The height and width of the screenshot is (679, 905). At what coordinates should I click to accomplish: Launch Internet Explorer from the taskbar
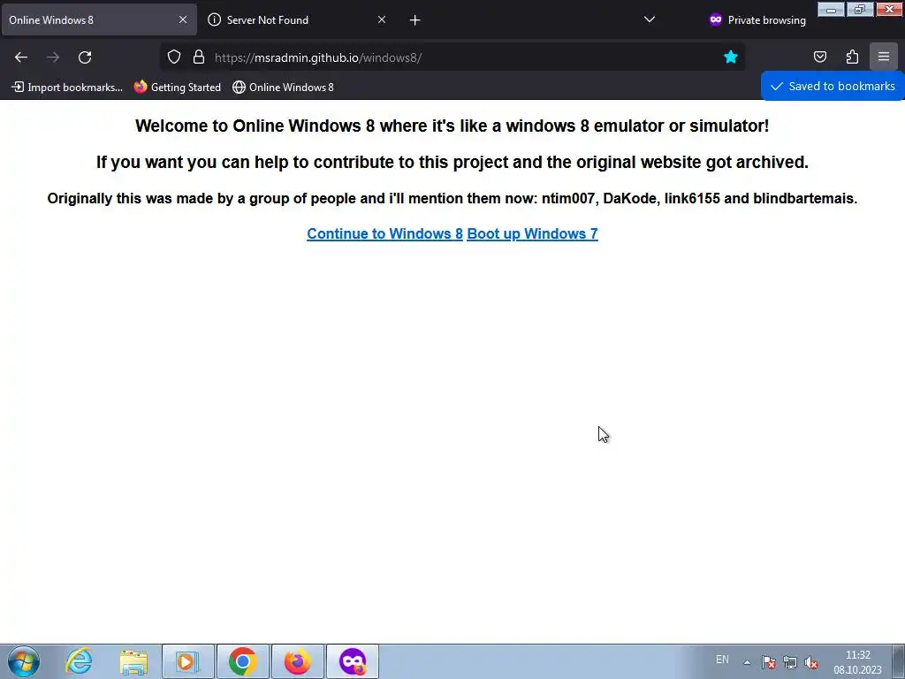[x=79, y=661]
